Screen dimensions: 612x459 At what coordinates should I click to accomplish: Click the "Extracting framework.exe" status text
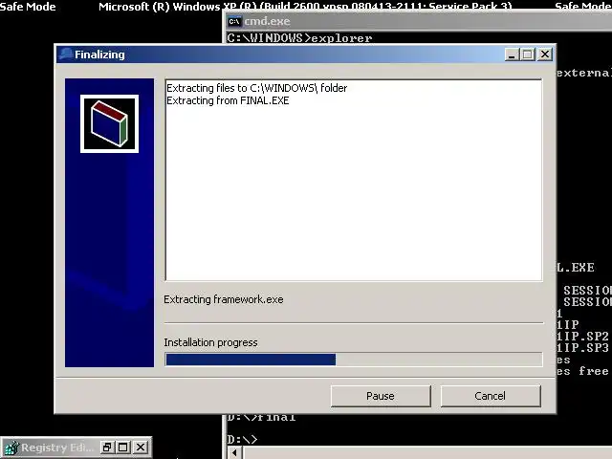click(x=224, y=299)
